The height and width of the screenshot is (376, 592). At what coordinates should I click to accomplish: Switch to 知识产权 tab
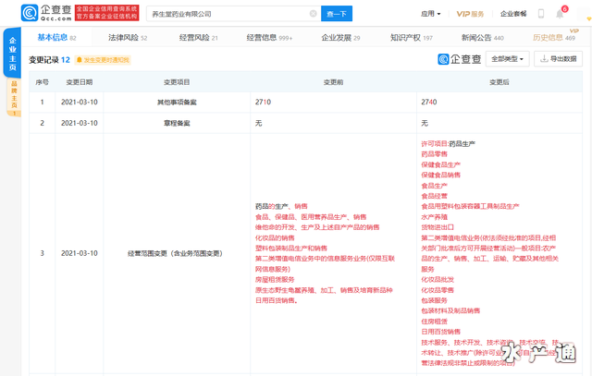pos(412,37)
